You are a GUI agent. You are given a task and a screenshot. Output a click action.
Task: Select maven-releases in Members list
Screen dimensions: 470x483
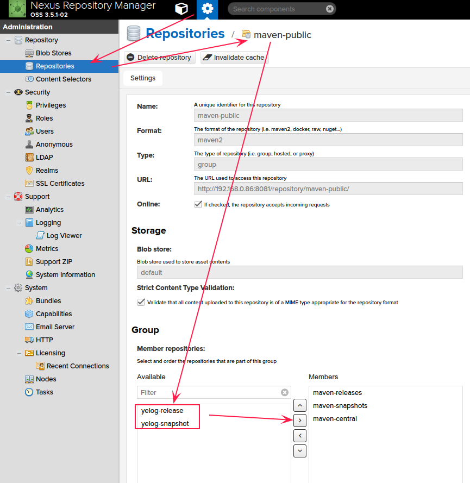click(x=337, y=393)
